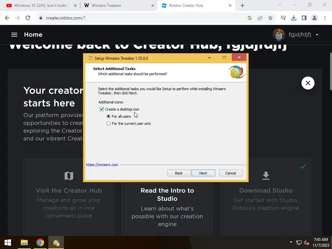Open Chrome profile avatar icon
This screenshot has height=249, width=332.
point(314,18)
